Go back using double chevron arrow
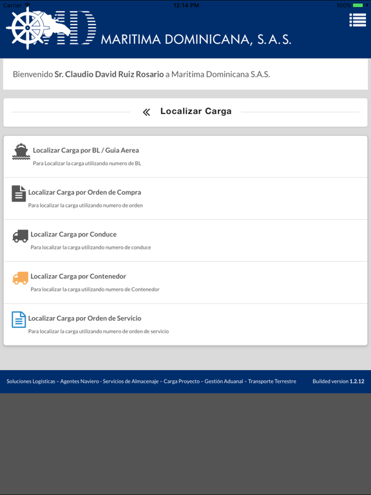The height and width of the screenshot is (495, 371). [146, 112]
